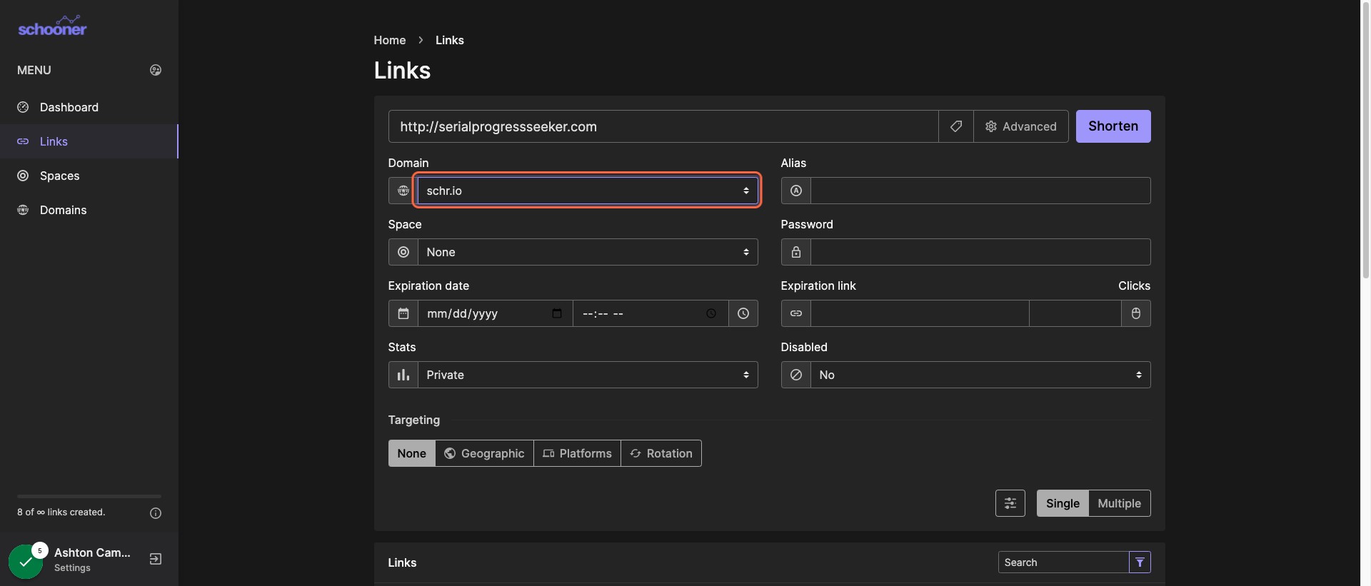Click the target icon beside the Space selector
This screenshot has width=1371, height=586.
click(x=403, y=252)
